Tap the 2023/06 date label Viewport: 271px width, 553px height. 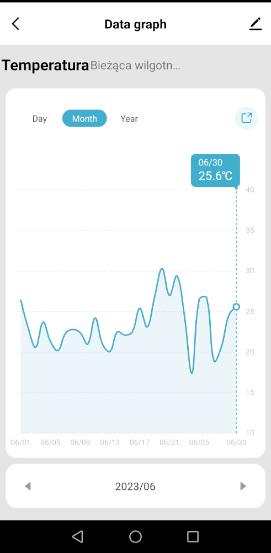pos(135,486)
